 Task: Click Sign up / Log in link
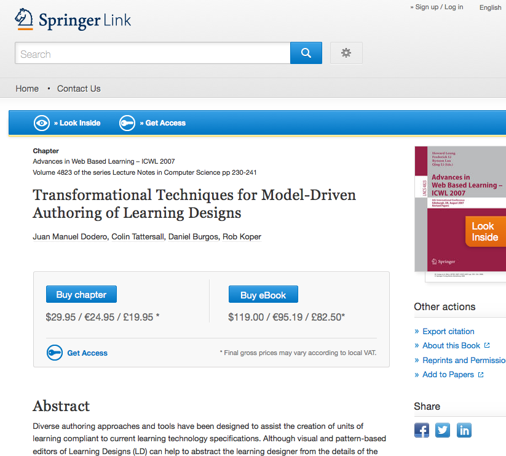[x=439, y=7]
